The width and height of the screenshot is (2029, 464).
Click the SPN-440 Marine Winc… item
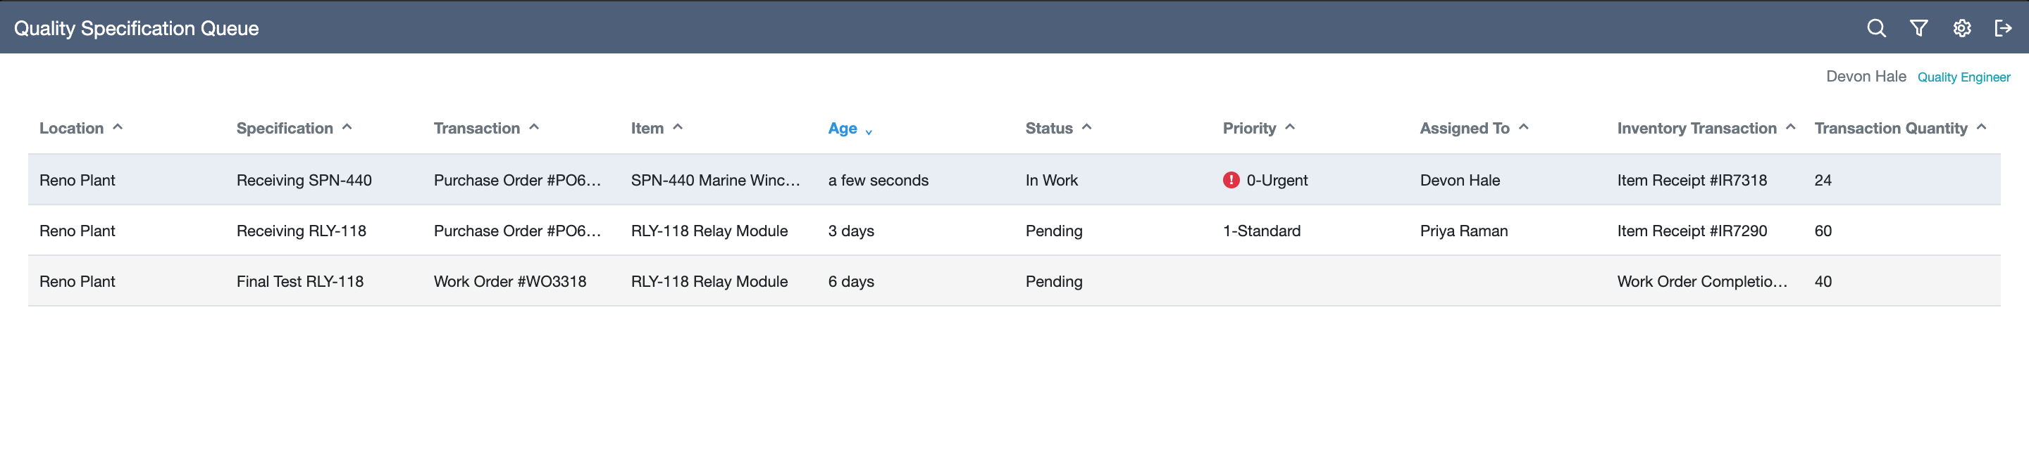715,180
